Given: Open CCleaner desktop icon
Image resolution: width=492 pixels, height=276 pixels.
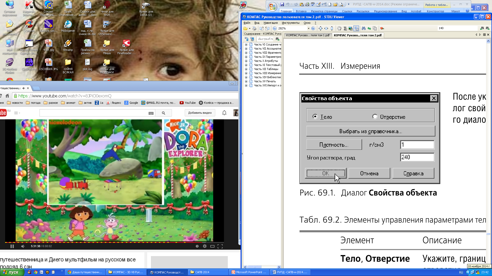Looking at the screenshot, I should click(29, 26).
